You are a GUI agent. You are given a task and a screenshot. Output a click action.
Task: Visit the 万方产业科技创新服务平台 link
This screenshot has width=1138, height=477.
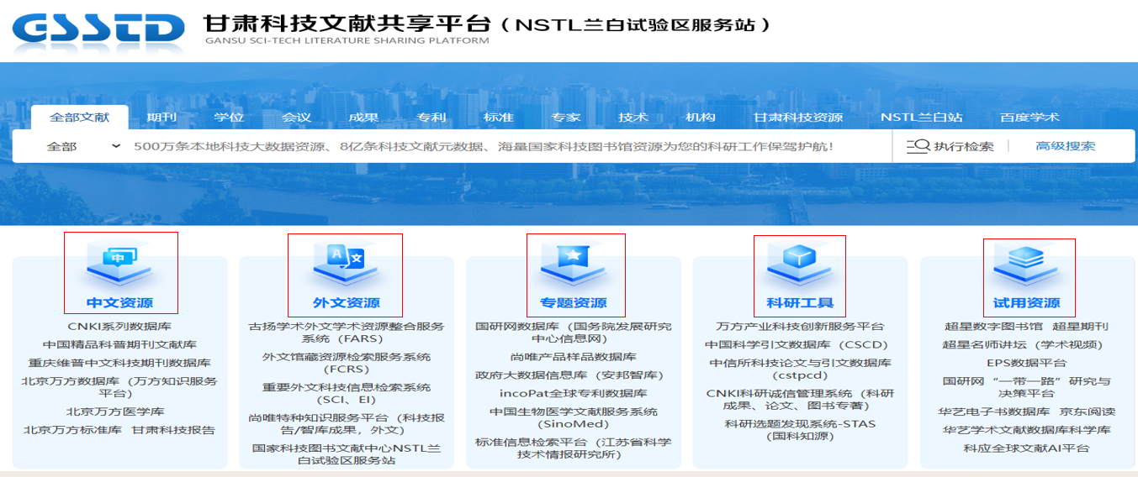coord(800,326)
